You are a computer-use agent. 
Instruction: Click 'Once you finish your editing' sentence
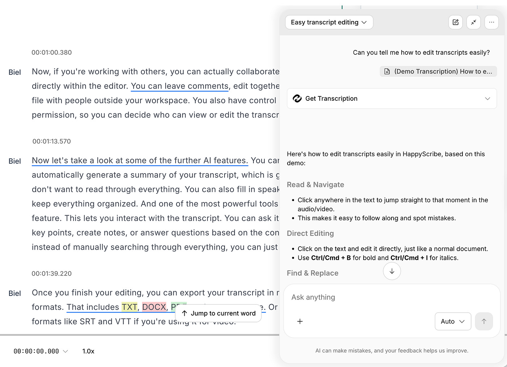click(x=156, y=293)
